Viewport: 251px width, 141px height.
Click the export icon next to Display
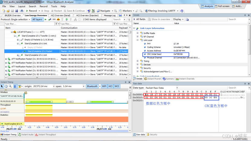point(187,19)
